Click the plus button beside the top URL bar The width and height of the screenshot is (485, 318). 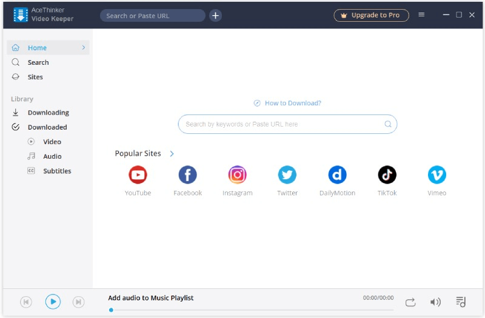[216, 16]
